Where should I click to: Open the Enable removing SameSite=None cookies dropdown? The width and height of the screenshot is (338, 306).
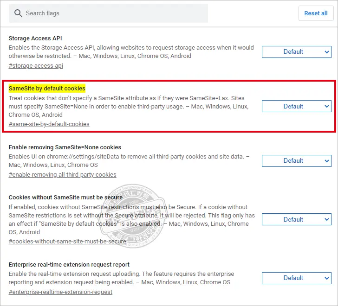(296, 160)
